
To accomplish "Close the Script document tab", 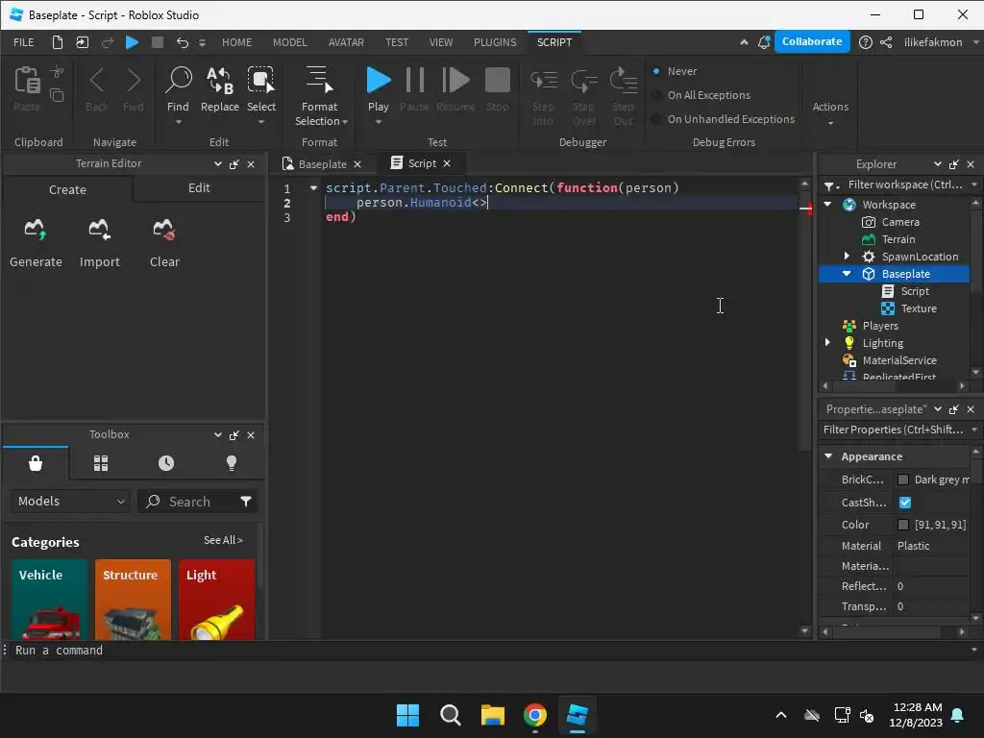I will pos(447,163).
